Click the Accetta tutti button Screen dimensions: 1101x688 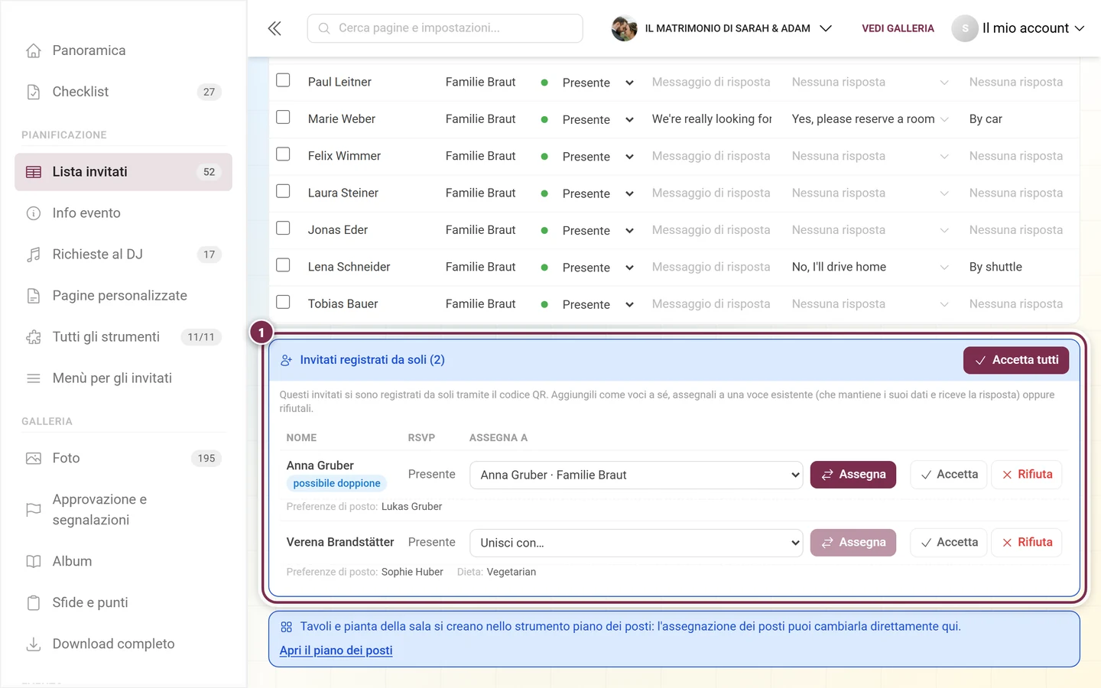(x=1016, y=360)
